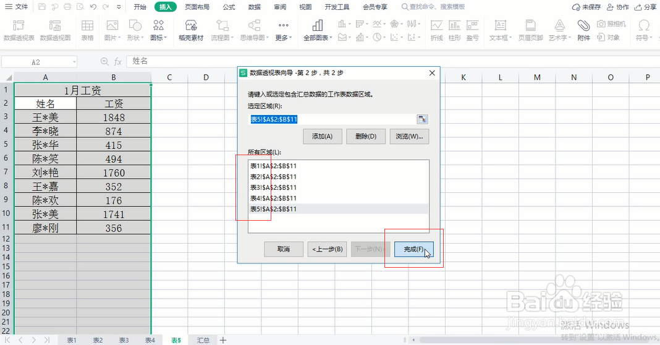
Task: Click the undo arrow icon
Action: (x=93, y=7)
